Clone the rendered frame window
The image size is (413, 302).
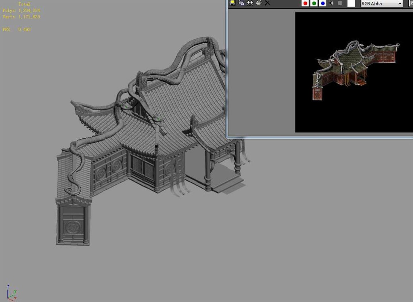click(250, 3)
